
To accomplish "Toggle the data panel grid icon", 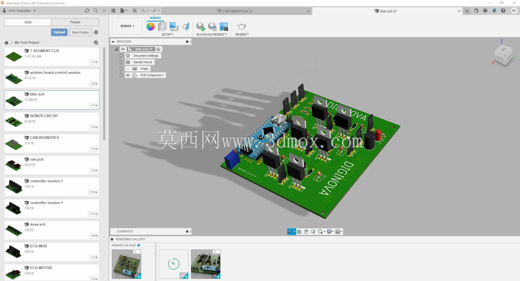I will (x=113, y=11).
